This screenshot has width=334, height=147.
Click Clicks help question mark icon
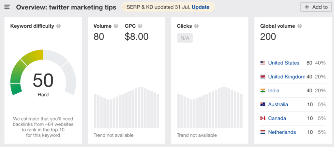196,26
